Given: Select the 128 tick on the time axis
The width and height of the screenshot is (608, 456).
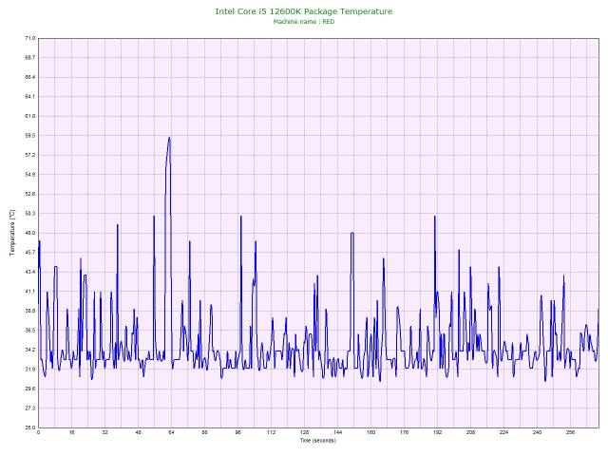Looking at the screenshot, I should tap(304, 433).
